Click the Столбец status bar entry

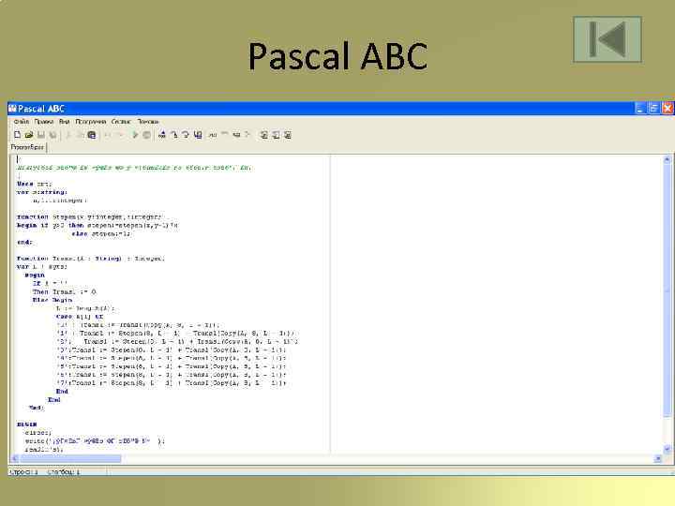click(64, 472)
